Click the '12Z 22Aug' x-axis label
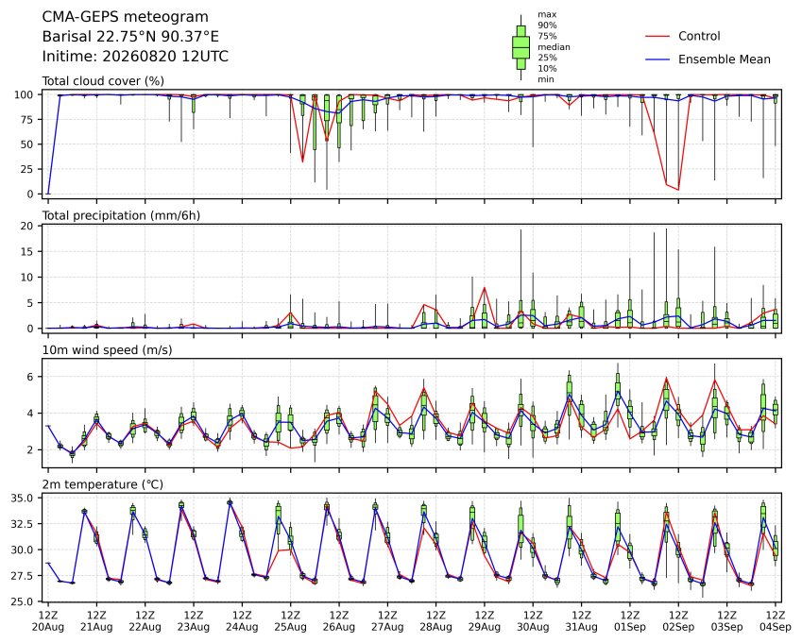Screen dimensions: 802x643 click(x=145, y=621)
